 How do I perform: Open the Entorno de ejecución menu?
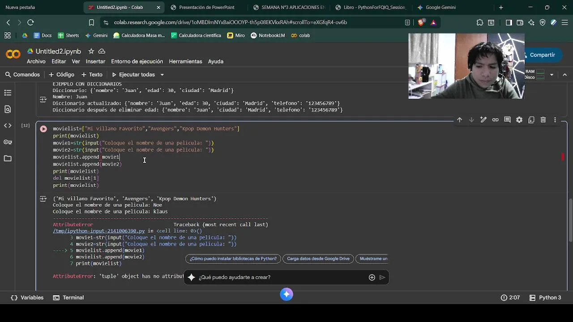click(x=137, y=61)
